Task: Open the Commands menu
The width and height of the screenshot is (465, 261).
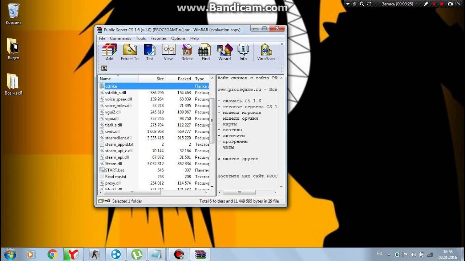Action: 120,38
